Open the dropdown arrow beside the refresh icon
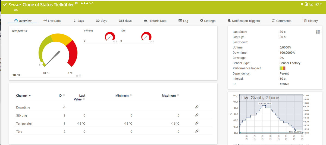This screenshot has width=326, height=145. 321,4
